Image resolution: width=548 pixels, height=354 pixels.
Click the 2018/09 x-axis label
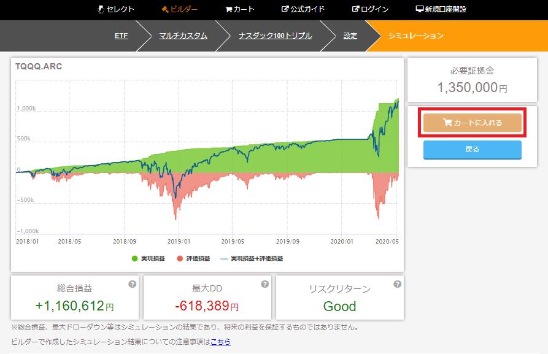(x=125, y=242)
